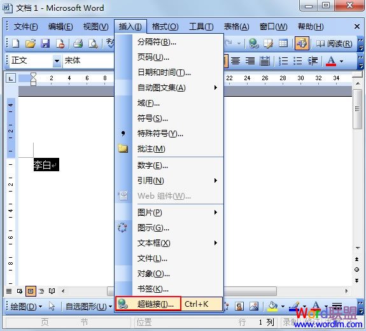Click the Insert Table grid icon
This screenshot has height=331, width=366.
(283, 43)
